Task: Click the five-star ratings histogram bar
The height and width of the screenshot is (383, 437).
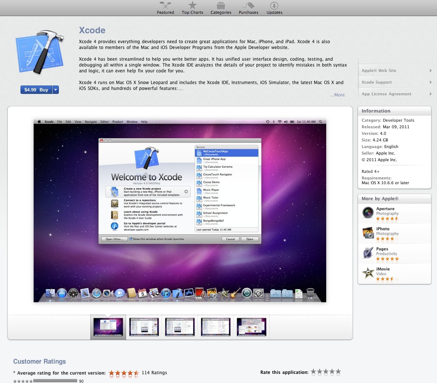Action: click(x=55, y=381)
